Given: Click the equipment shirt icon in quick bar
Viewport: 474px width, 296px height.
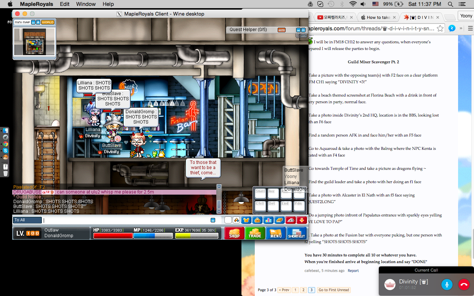Looking at the screenshot, I should click(x=246, y=220).
